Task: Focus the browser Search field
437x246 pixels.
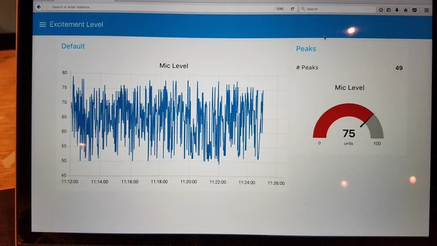Action: 338,9
